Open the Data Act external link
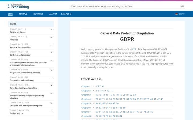 tap(66, 14)
